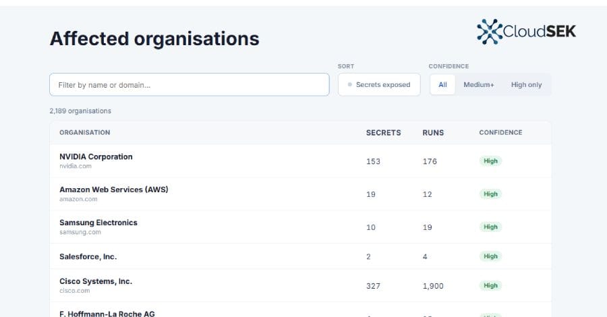The width and height of the screenshot is (607, 317).
Task: Select the Medium+ confidence filter
Action: (x=479, y=85)
